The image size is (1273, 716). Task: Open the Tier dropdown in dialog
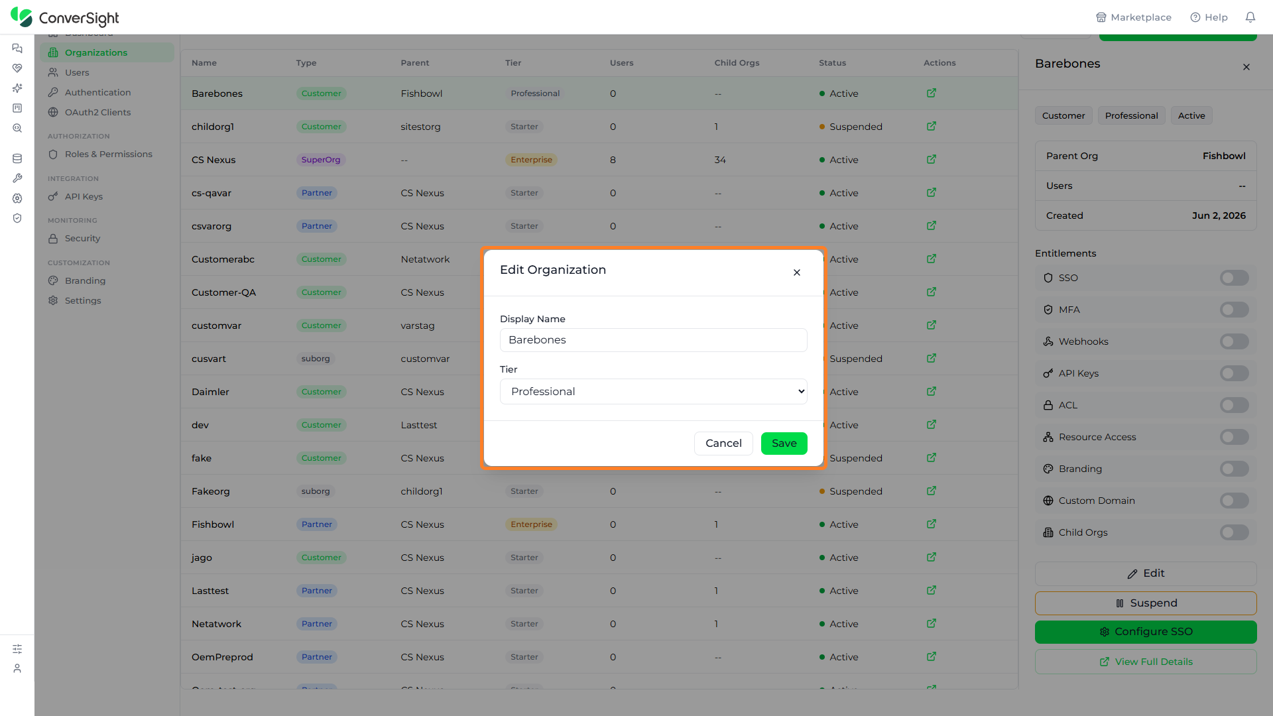pyautogui.click(x=653, y=391)
